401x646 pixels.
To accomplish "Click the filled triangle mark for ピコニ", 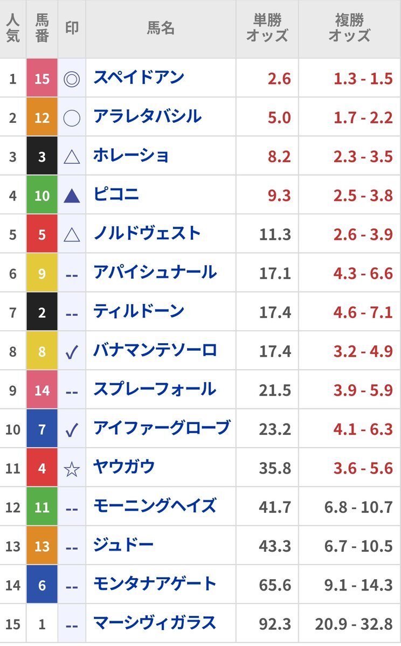I will 72,196.
